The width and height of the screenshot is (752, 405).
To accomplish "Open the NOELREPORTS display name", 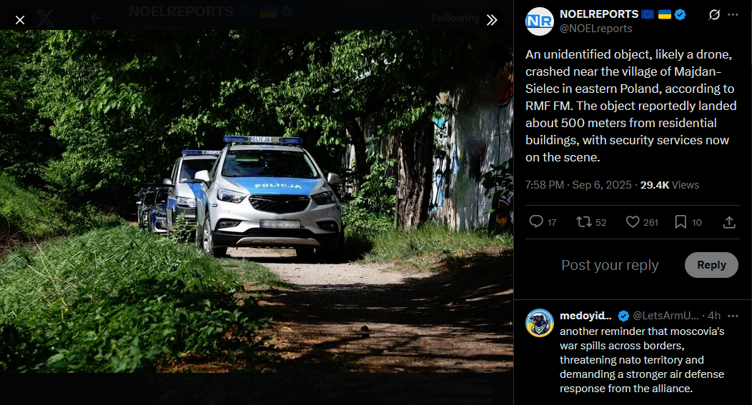I will pyautogui.click(x=599, y=14).
